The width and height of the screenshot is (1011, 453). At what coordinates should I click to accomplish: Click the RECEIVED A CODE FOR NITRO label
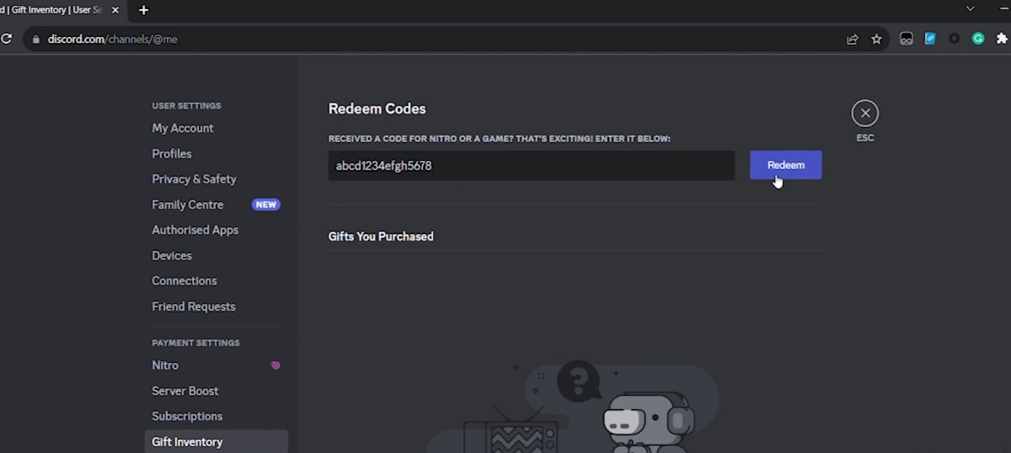[500, 138]
